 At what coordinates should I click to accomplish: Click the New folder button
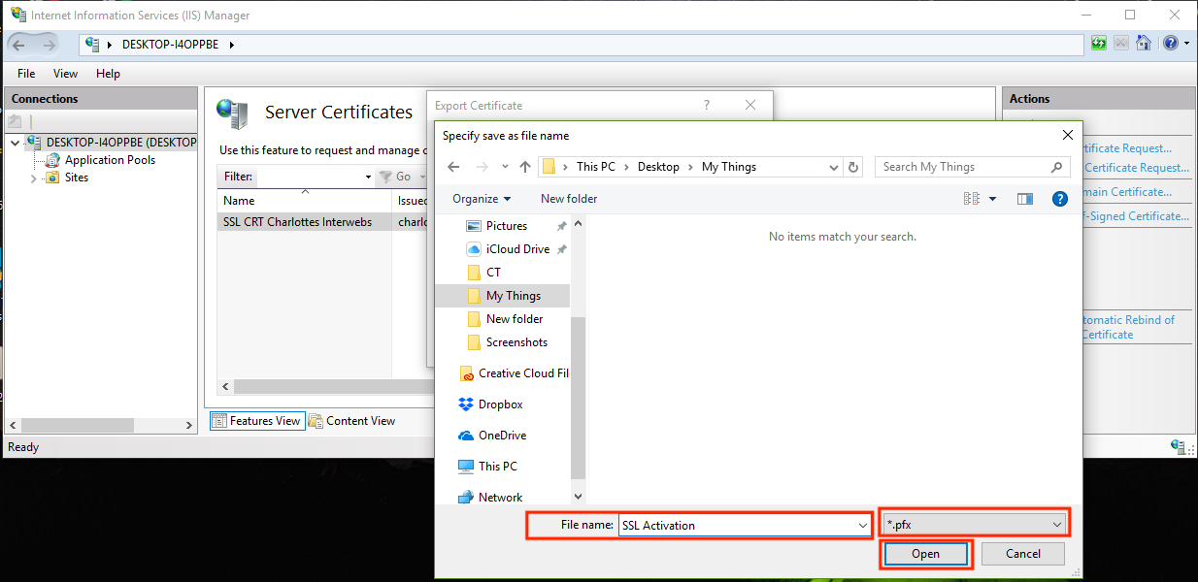pyautogui.click(x=569, y=199)
